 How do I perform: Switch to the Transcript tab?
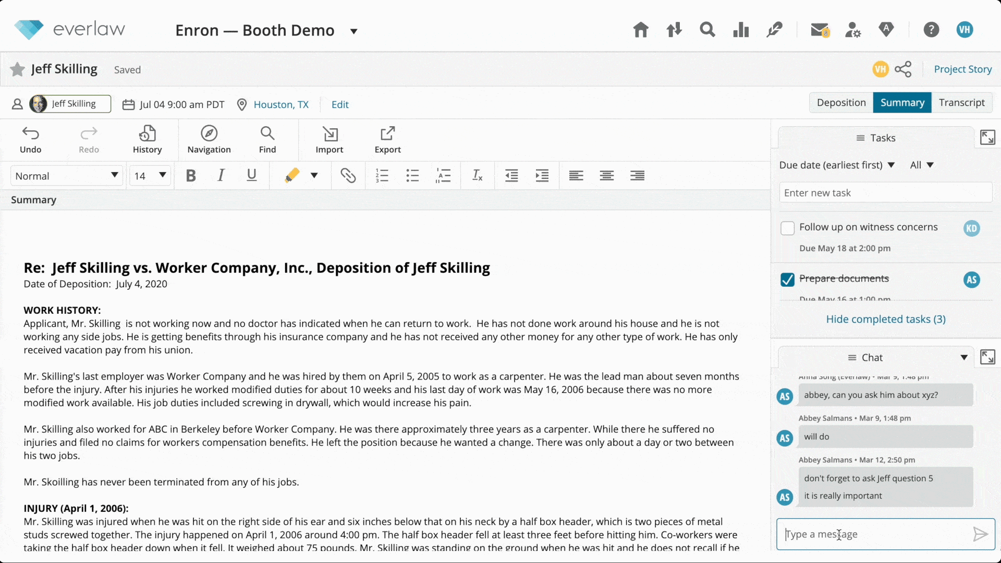click(x=961, y=103)
